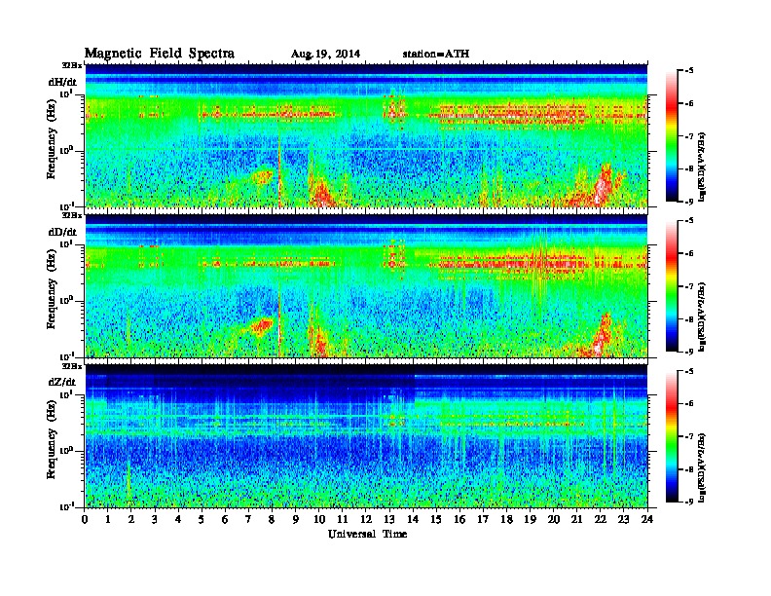This screenshot has height=596, width=771.
Task: Select the dZ/dt panel label
Action: (x=62, y=382)
